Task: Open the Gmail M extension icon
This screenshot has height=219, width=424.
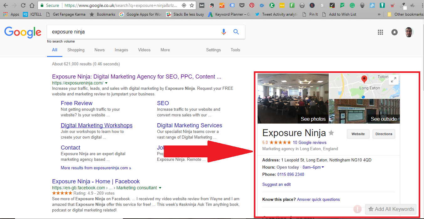Action: [202, 5]
